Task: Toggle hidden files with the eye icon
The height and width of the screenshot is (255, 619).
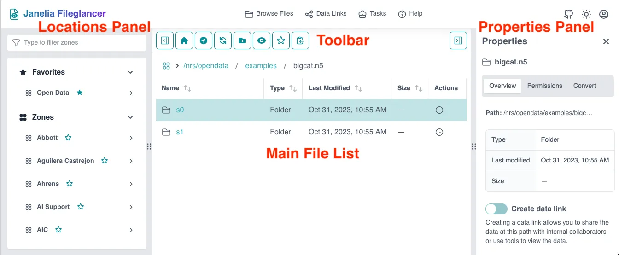Action: click(x=262, y=41)
